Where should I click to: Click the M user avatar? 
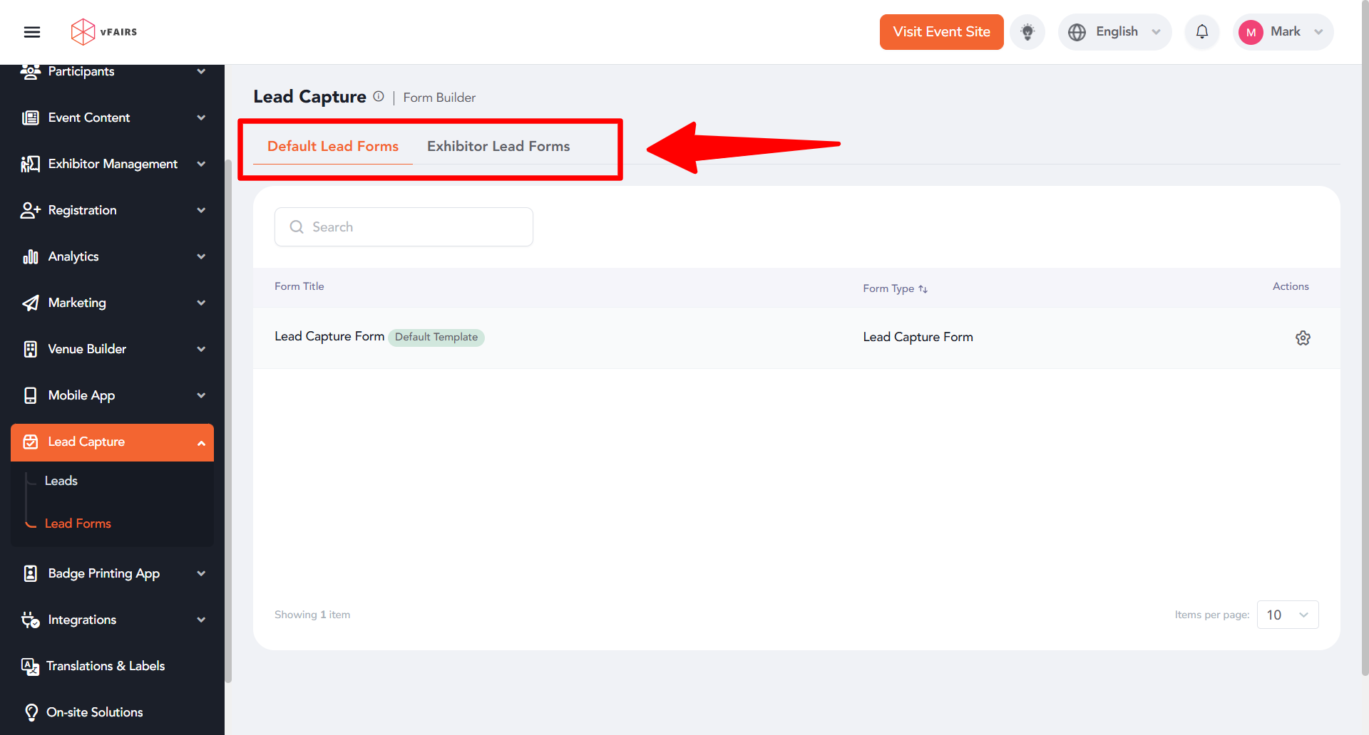(1251, 32)
